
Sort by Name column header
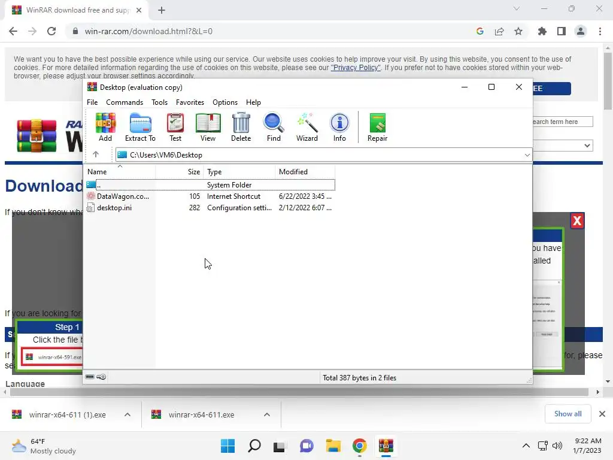pos(119,172)
